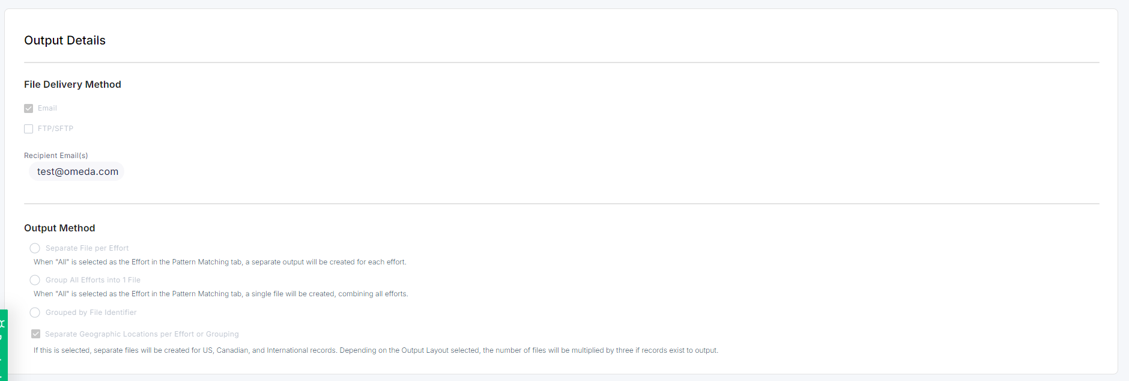Click the File Delivery Method section title
Image resolution: width=1129 pixels, height=381 pixels.
click(x=73, y=85)
